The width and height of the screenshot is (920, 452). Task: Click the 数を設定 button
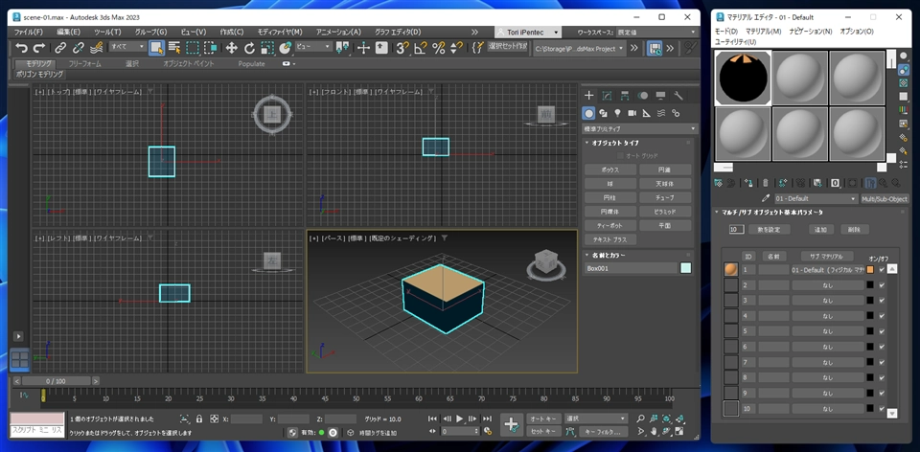pos(770,229)
